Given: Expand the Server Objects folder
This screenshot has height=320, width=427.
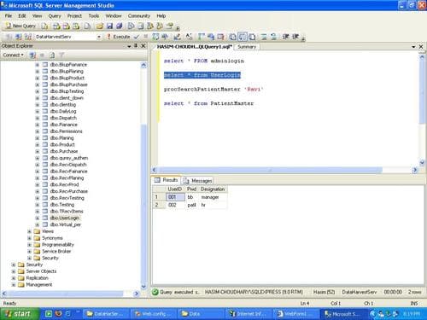Looking at the screenshot, I should pos(14,271).
